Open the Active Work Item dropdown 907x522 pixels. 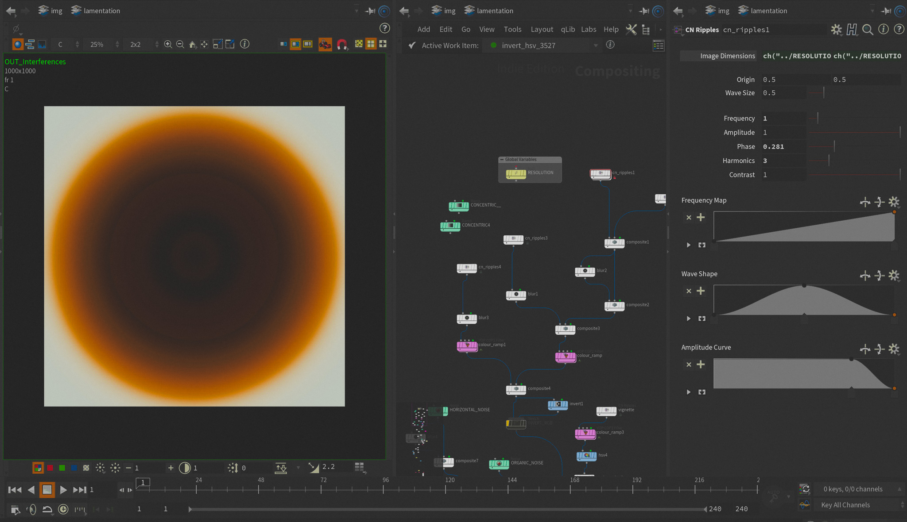[x=596, y=46]
